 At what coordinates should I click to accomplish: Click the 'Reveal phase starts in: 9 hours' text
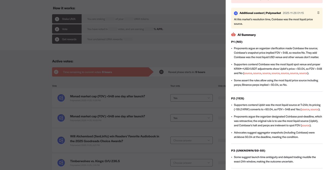click(x=187, y=72)
